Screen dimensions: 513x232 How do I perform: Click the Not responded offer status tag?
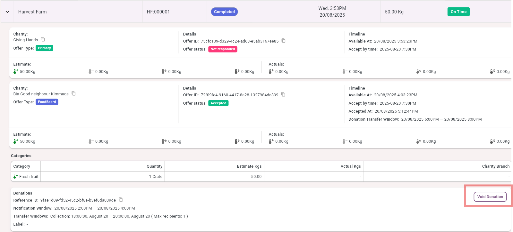[223, 49]
